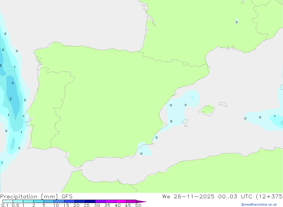Click the purple arrow above 50 mm
Image resolution: width=283 pixels, height=207 pixels.
pos(141,201)
